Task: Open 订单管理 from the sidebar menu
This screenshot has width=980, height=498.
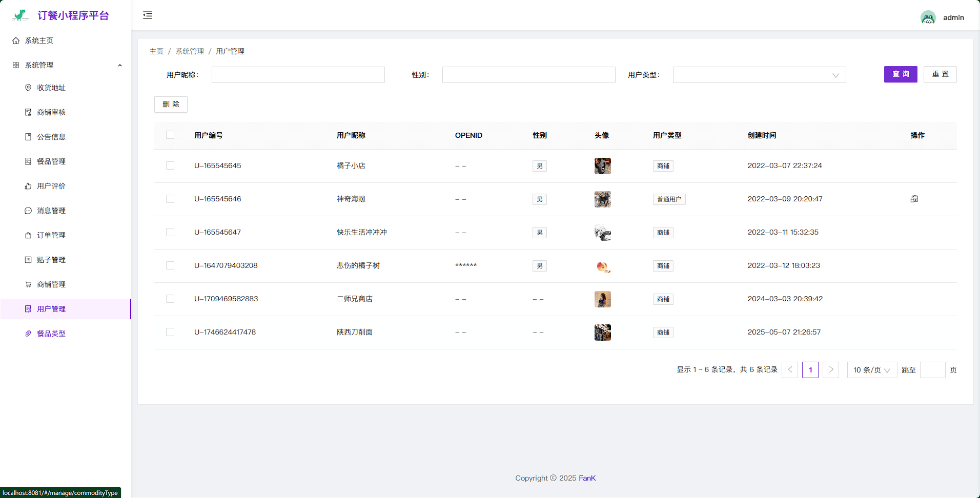Action: point(51,235)
